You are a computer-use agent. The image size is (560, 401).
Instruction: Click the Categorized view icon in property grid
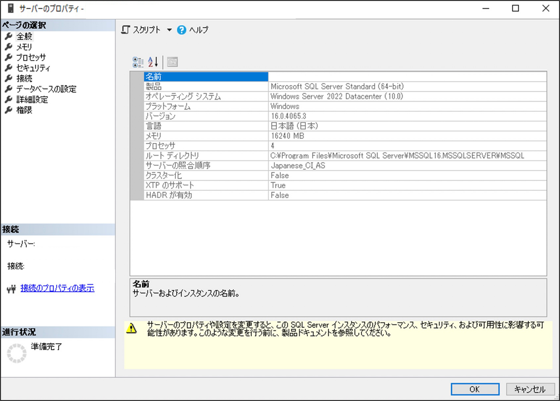point(138,62)
